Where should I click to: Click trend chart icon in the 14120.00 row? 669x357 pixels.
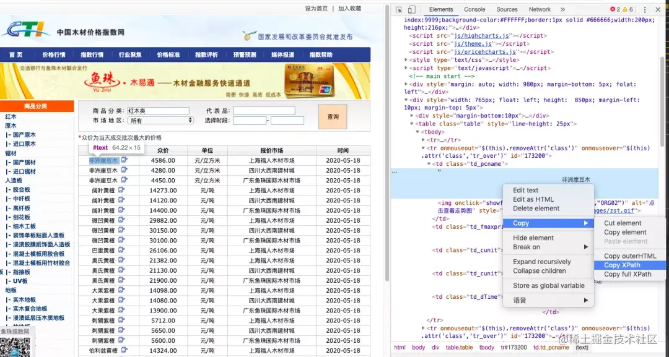coord(121,200)
